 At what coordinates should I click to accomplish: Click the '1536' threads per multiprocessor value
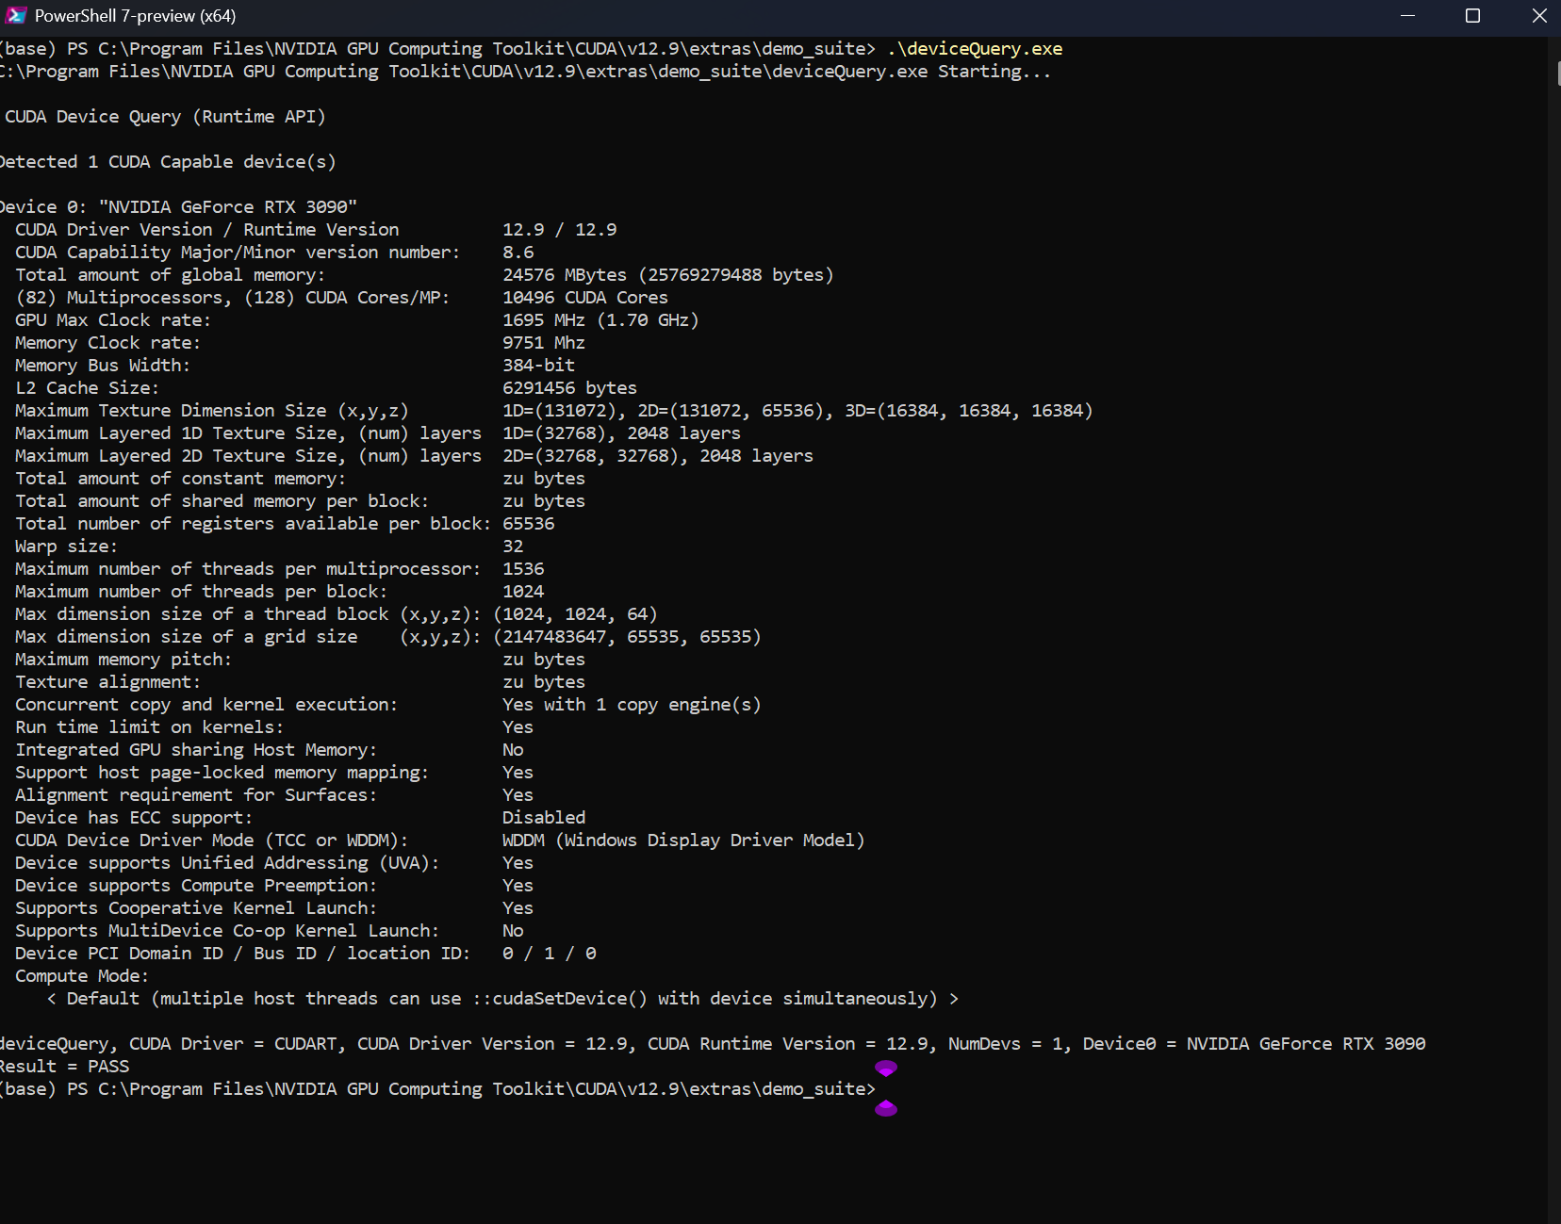pyautogui.click(x=523, y=569)
